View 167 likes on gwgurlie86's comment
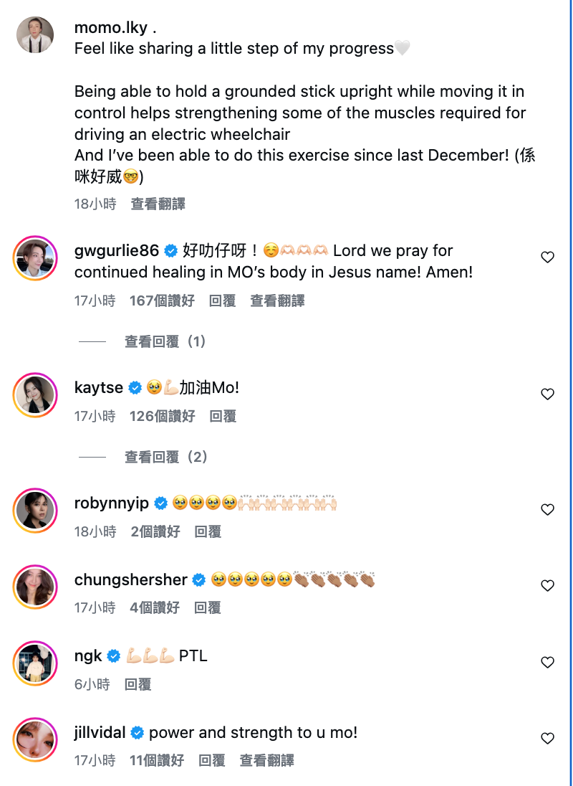The height and width of the screenshot is (786, 573). pos(162,301)
